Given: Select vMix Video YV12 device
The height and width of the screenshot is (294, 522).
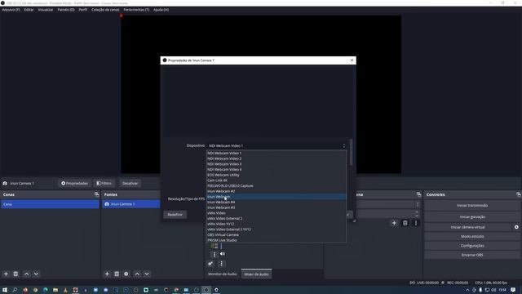Looking at the screenshot, I should pos(276,224).
